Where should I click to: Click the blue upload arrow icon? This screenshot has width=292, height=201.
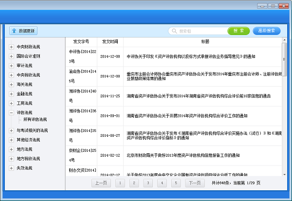(14, 31)
